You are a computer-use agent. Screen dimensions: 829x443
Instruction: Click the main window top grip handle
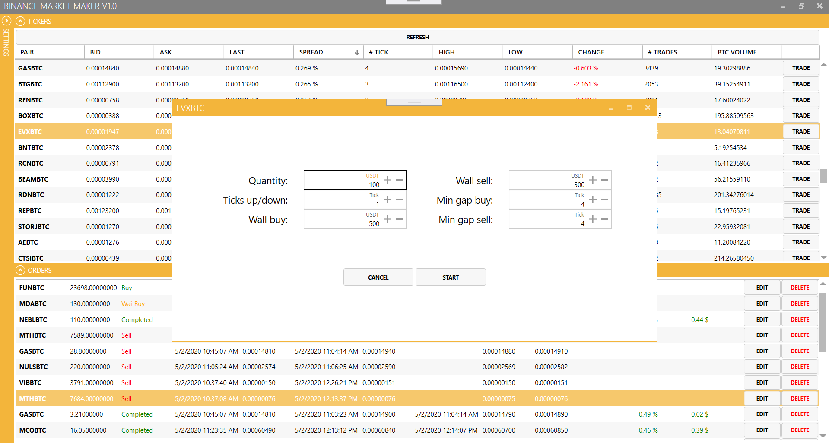pyautogui.click(x=413, y=2)
